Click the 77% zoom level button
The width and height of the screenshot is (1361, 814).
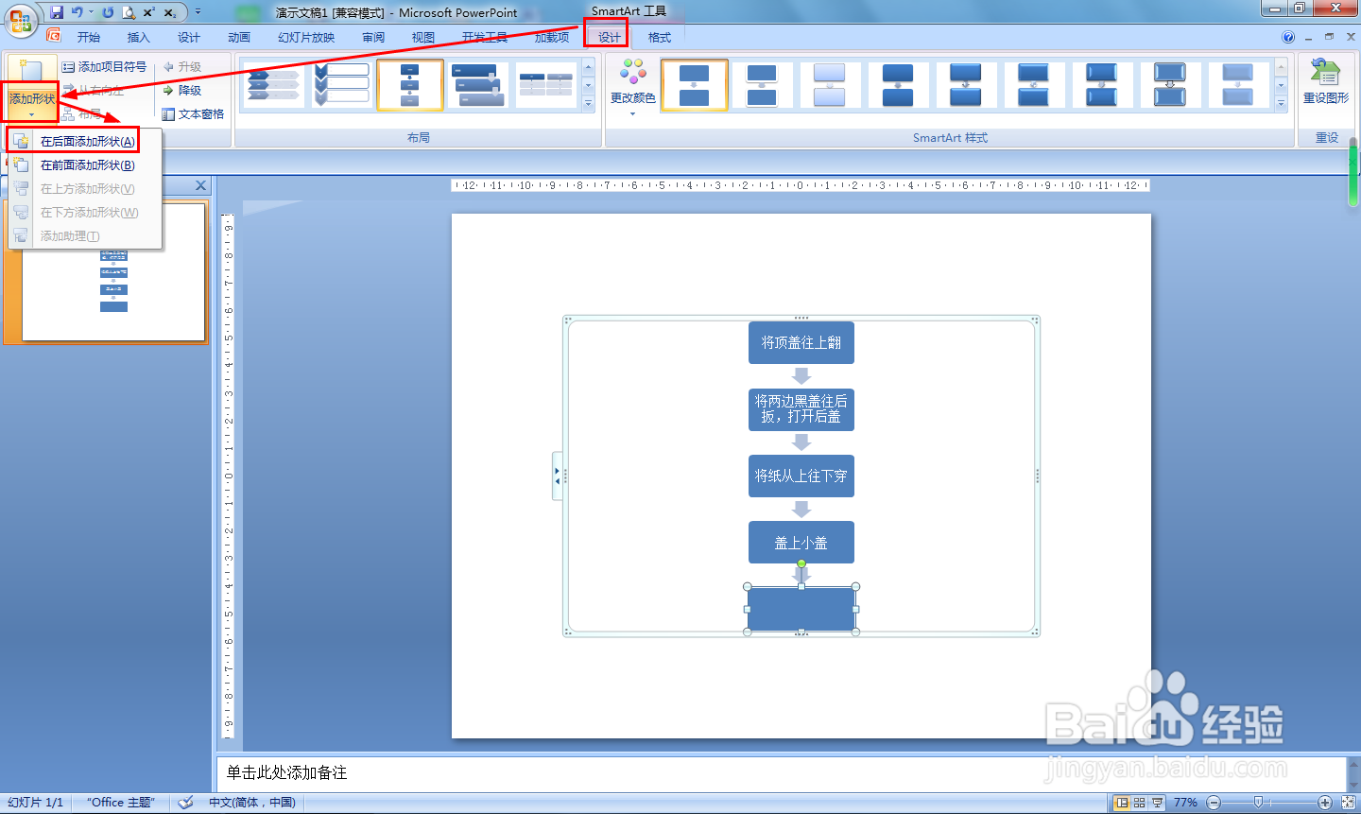coord(1185,803)
